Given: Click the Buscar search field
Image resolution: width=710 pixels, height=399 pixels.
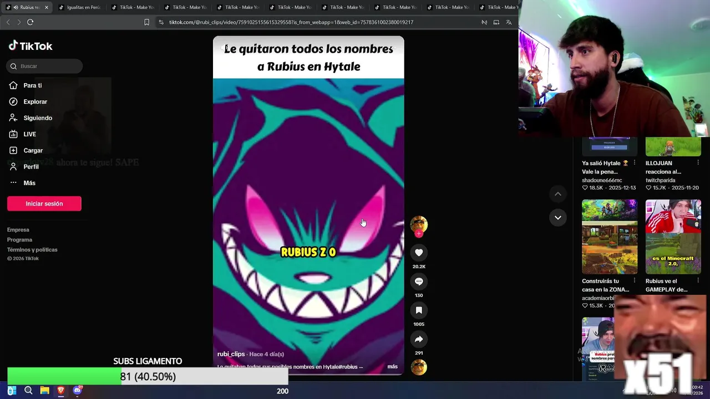Looking at the screenshot, I should (45, 66).
